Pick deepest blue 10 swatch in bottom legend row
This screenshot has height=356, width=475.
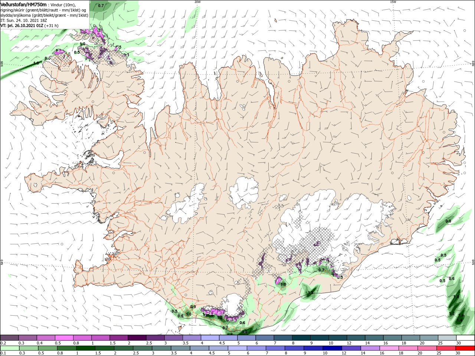[x=332, y=348]
